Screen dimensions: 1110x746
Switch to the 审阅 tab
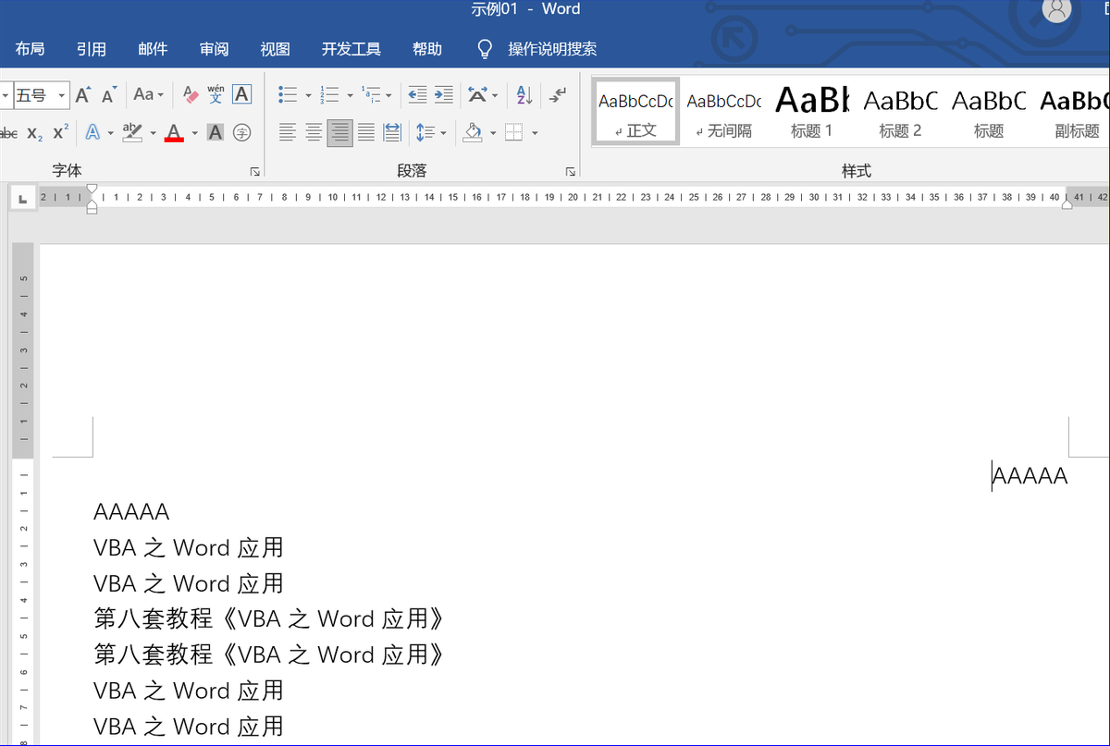coord(214,49)
